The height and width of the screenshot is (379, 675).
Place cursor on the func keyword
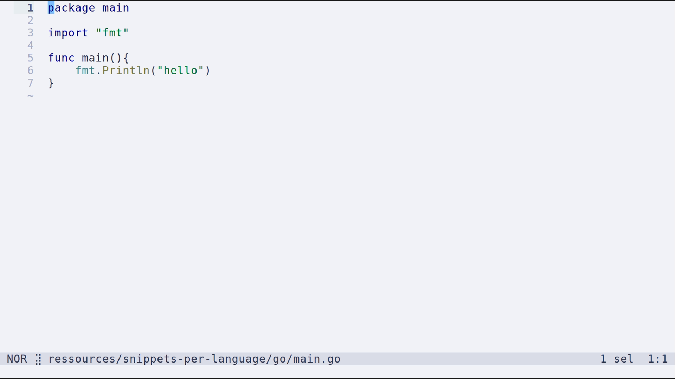pyautogui.click(x=61, y=58)
